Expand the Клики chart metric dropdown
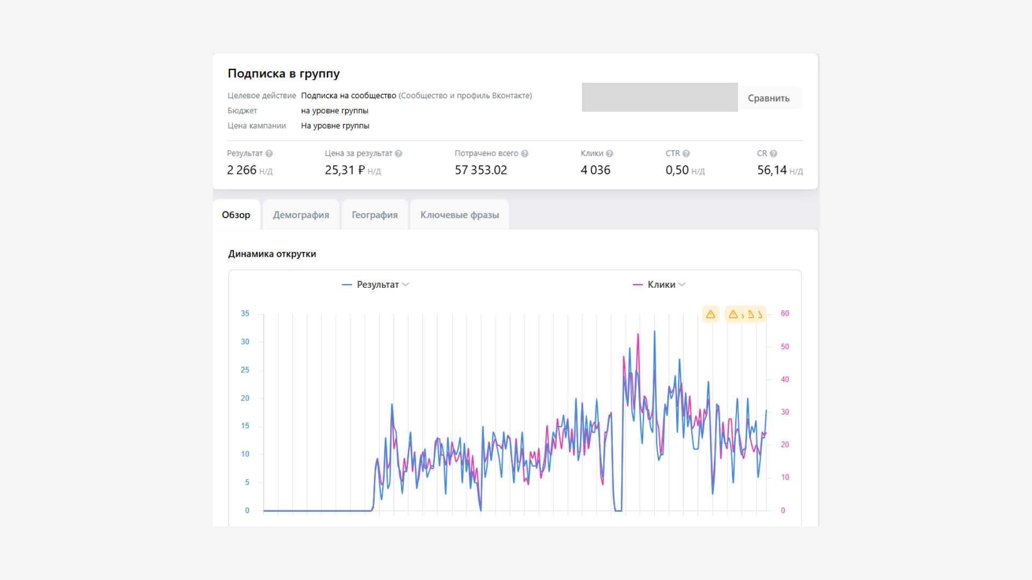1032x580 pixels. [x=682, y=285]
